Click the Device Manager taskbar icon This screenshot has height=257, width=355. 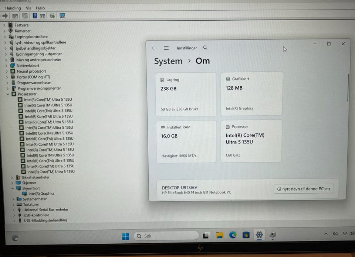273,235
